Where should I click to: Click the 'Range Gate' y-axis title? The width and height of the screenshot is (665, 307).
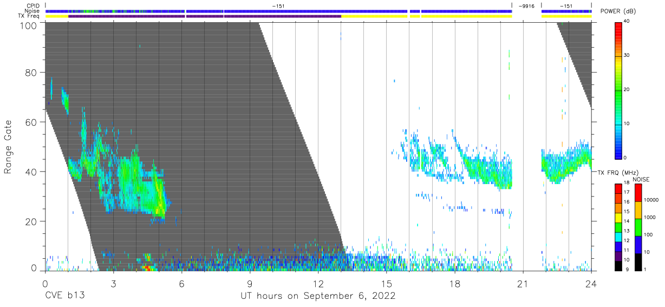coord(9,147)
